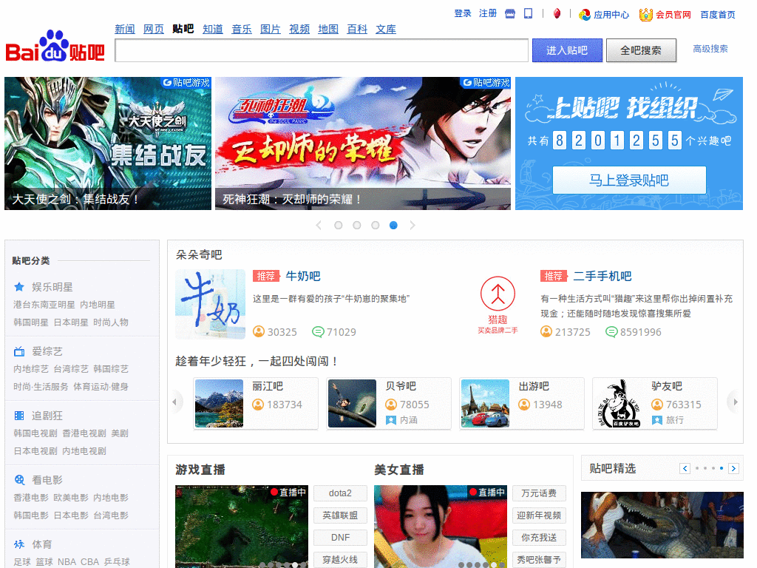This screenshot has height=568, width=757.
Task: Open the store icon in top bar
Action: [x=510, y=13]
